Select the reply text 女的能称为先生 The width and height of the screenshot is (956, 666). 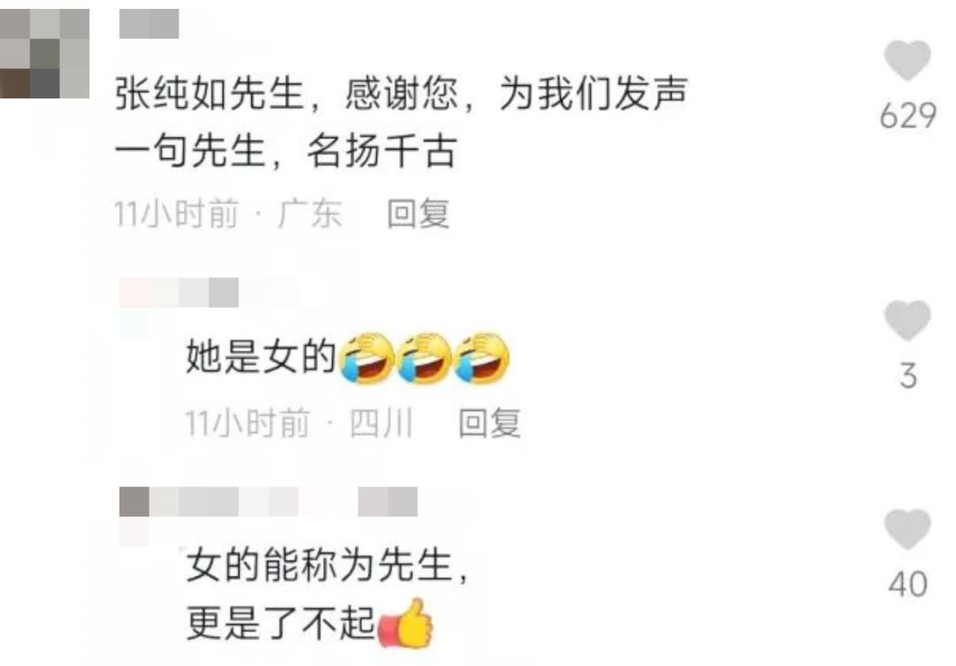click(319, 565)
